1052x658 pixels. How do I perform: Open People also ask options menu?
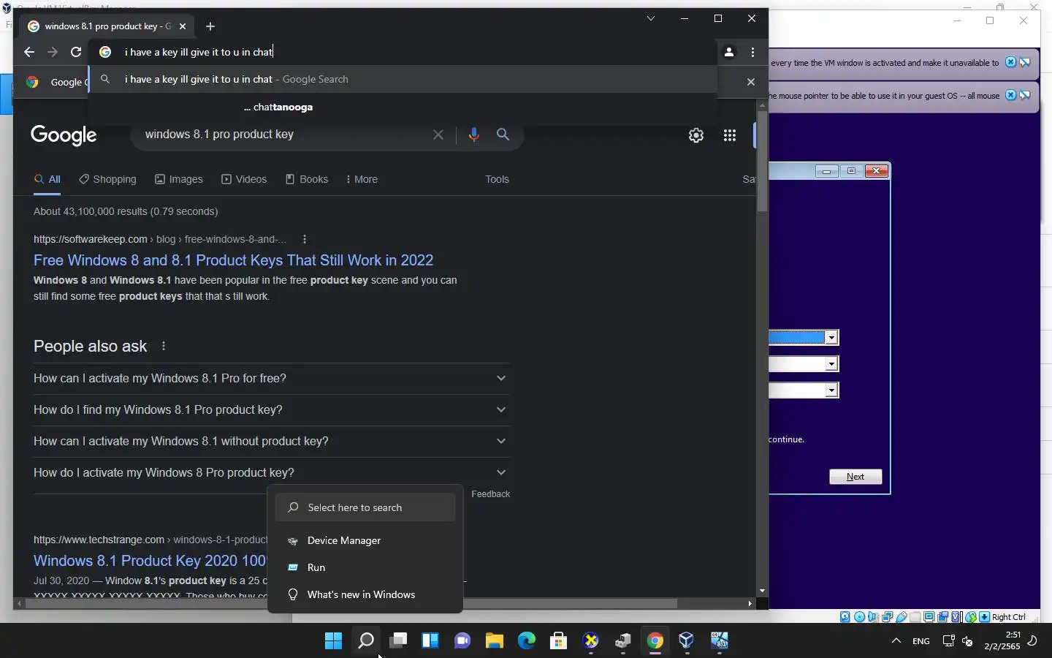164,346
